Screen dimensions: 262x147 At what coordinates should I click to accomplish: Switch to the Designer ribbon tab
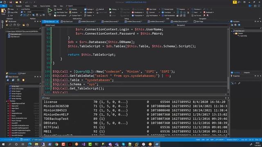pos(19,6)
